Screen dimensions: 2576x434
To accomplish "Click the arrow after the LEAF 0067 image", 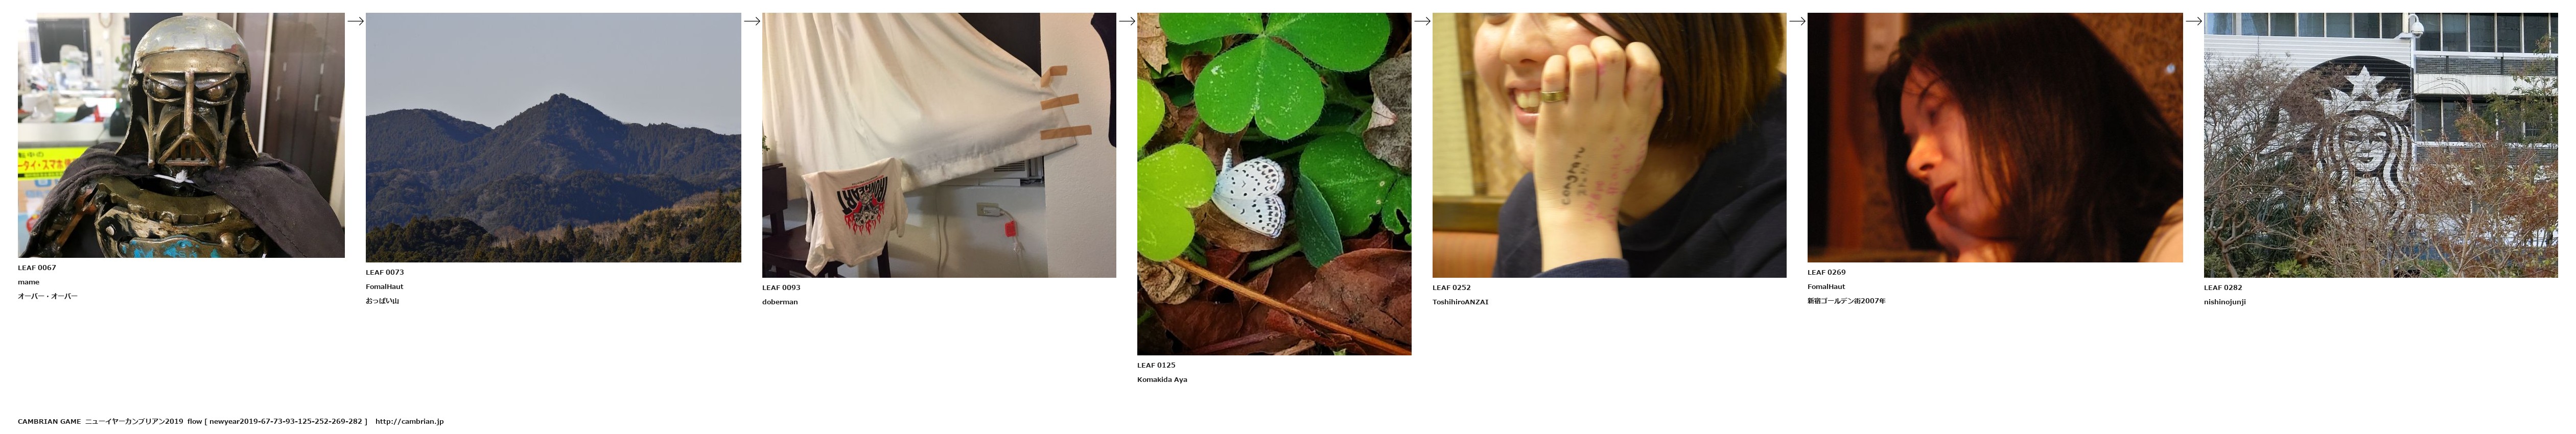I will pos(355,21).
